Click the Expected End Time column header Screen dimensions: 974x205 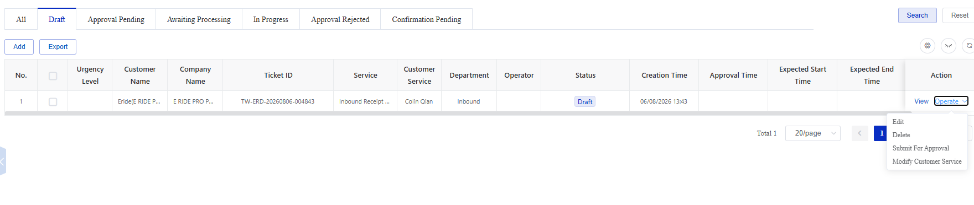872,75
